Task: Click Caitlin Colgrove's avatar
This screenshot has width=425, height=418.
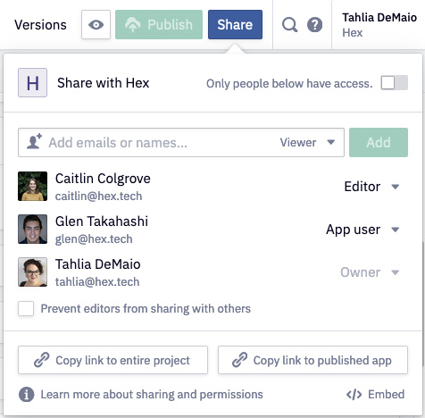Action: (x=32, y=186)
